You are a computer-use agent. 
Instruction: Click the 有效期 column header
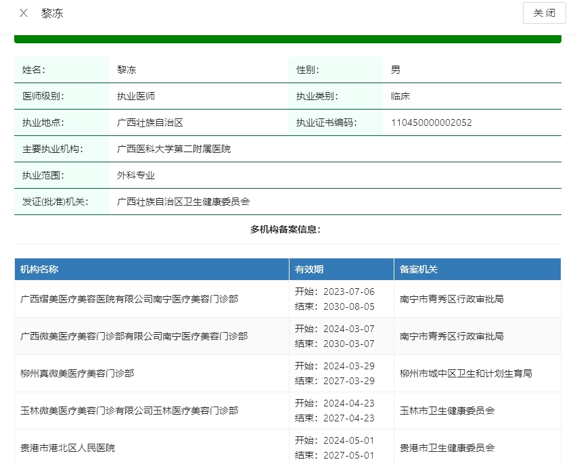[309, 269]
